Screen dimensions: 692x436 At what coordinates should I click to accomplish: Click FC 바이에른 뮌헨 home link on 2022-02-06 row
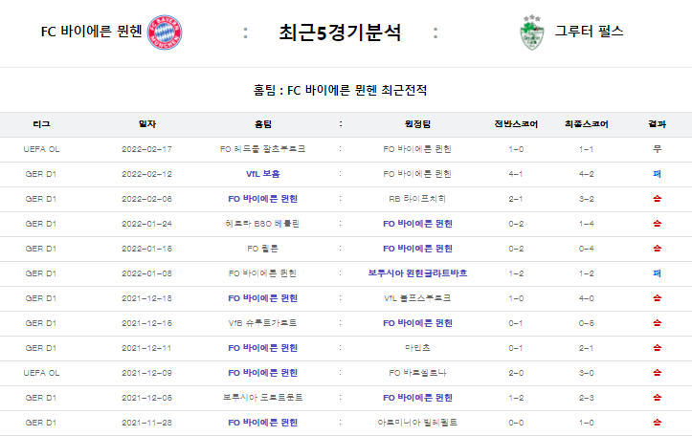pyautogui.click(x=262, y=199)
